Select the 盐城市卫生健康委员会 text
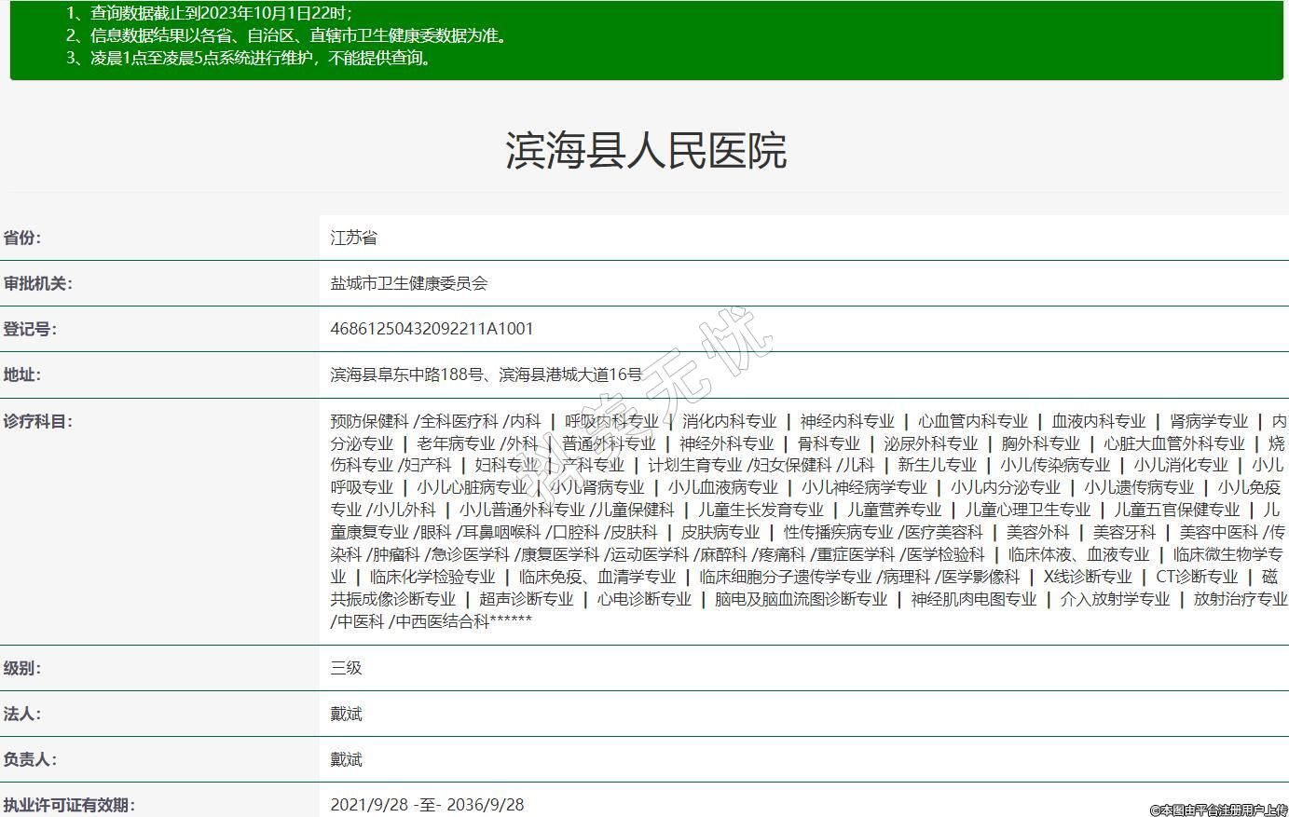The height and width of the screenshot is (817, 1289). (409, 283)
